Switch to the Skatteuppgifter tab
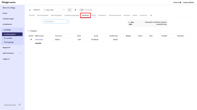 pos(57,15)
